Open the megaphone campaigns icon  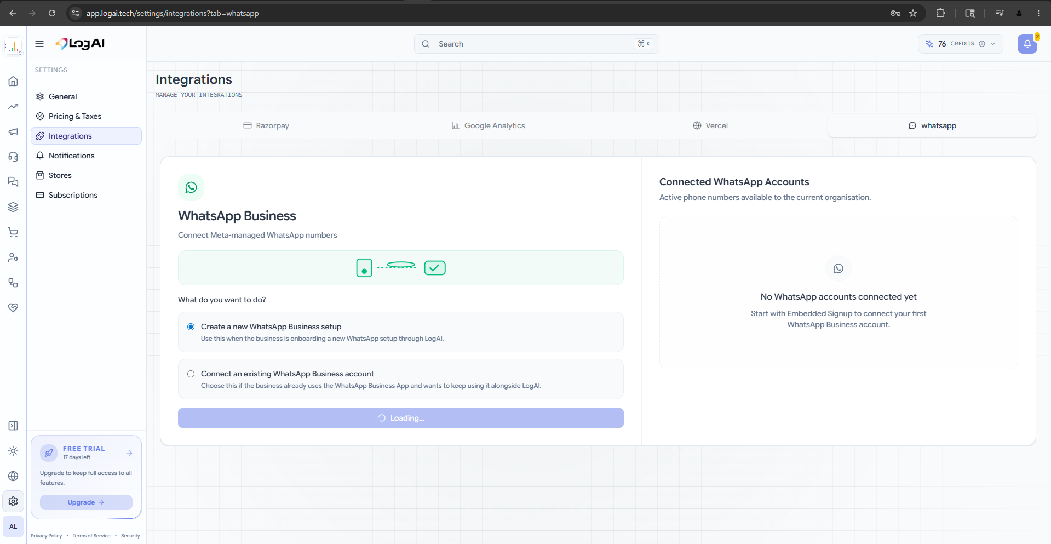tap(13, 131)
